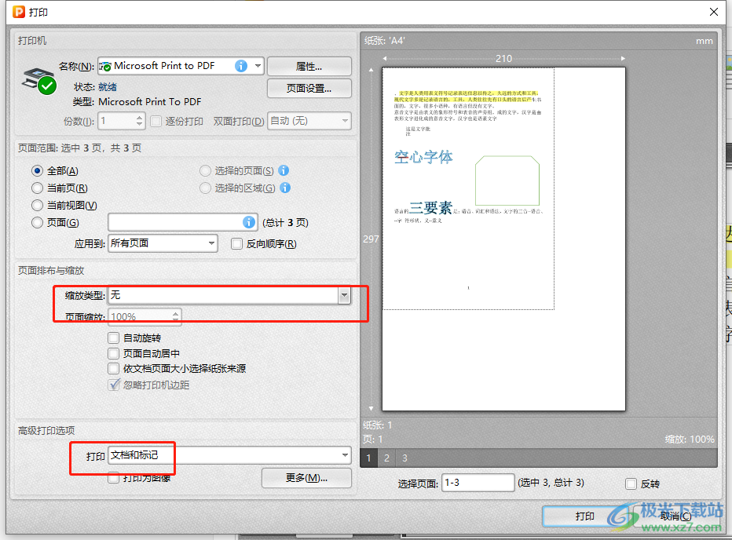
Task: Click the 属性 button
Action: tap(309, 66)
